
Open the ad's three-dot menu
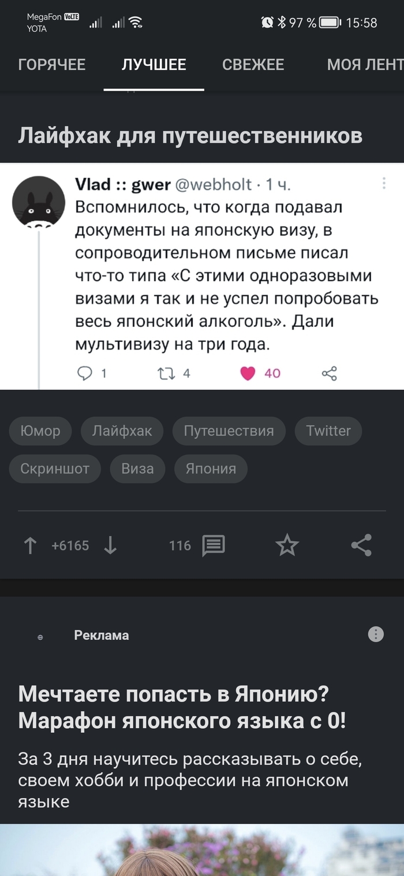(375, 634)
